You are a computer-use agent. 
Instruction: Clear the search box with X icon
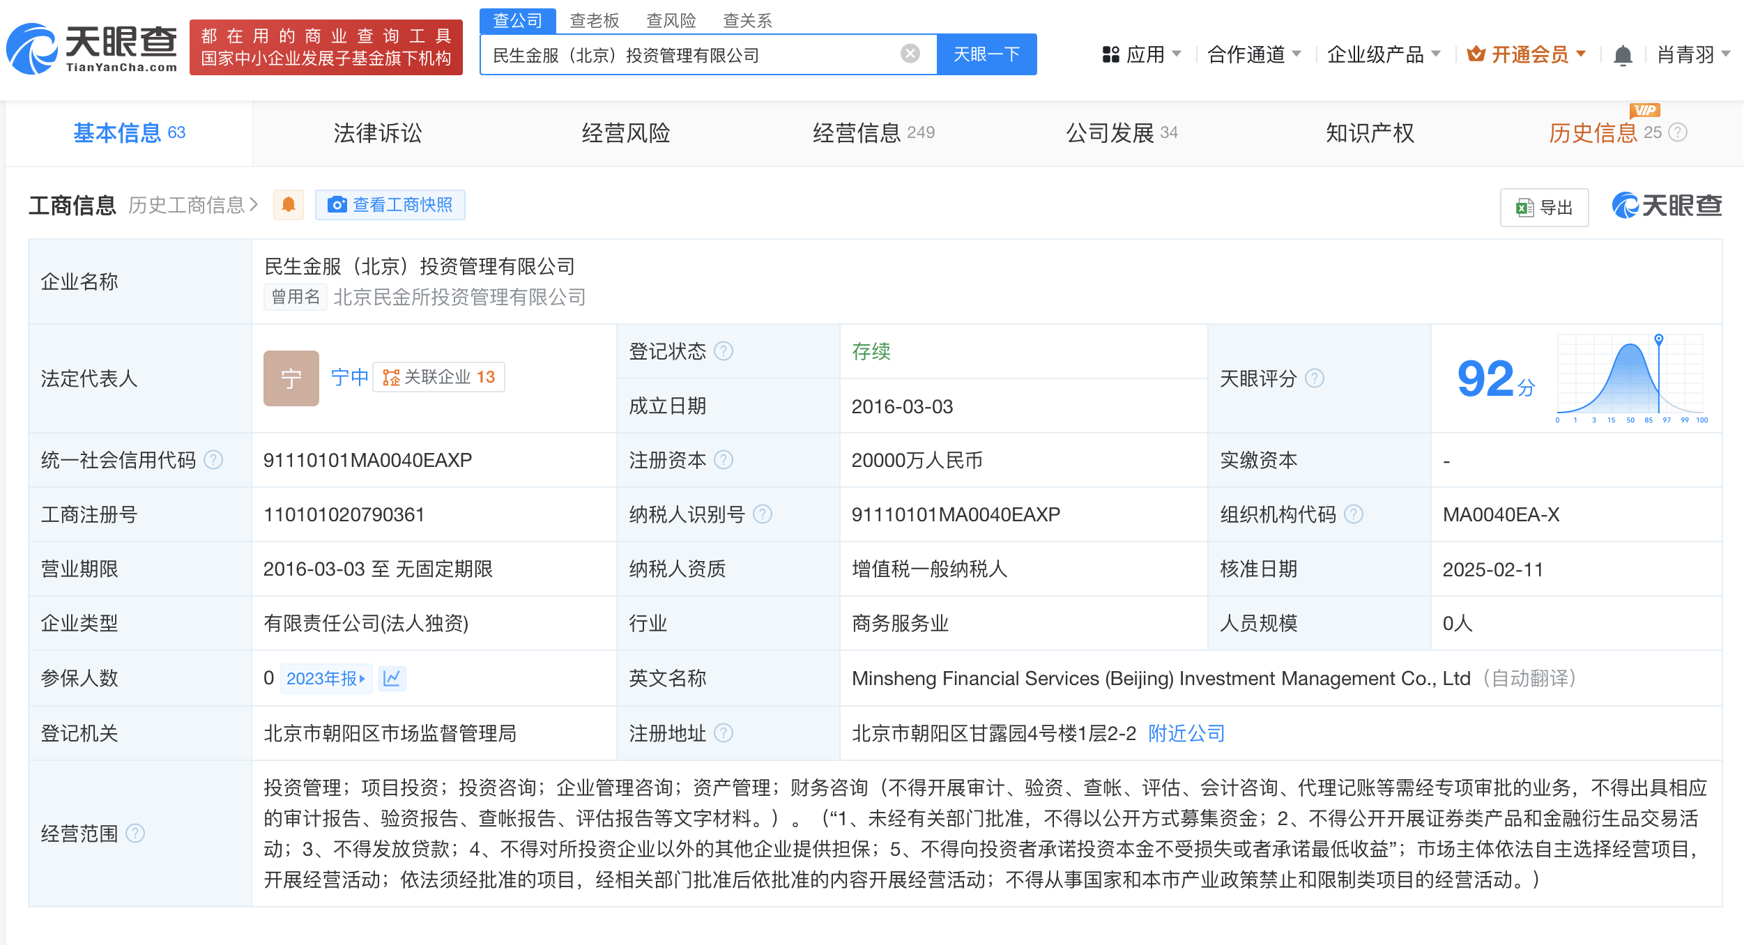pos(910,54)
